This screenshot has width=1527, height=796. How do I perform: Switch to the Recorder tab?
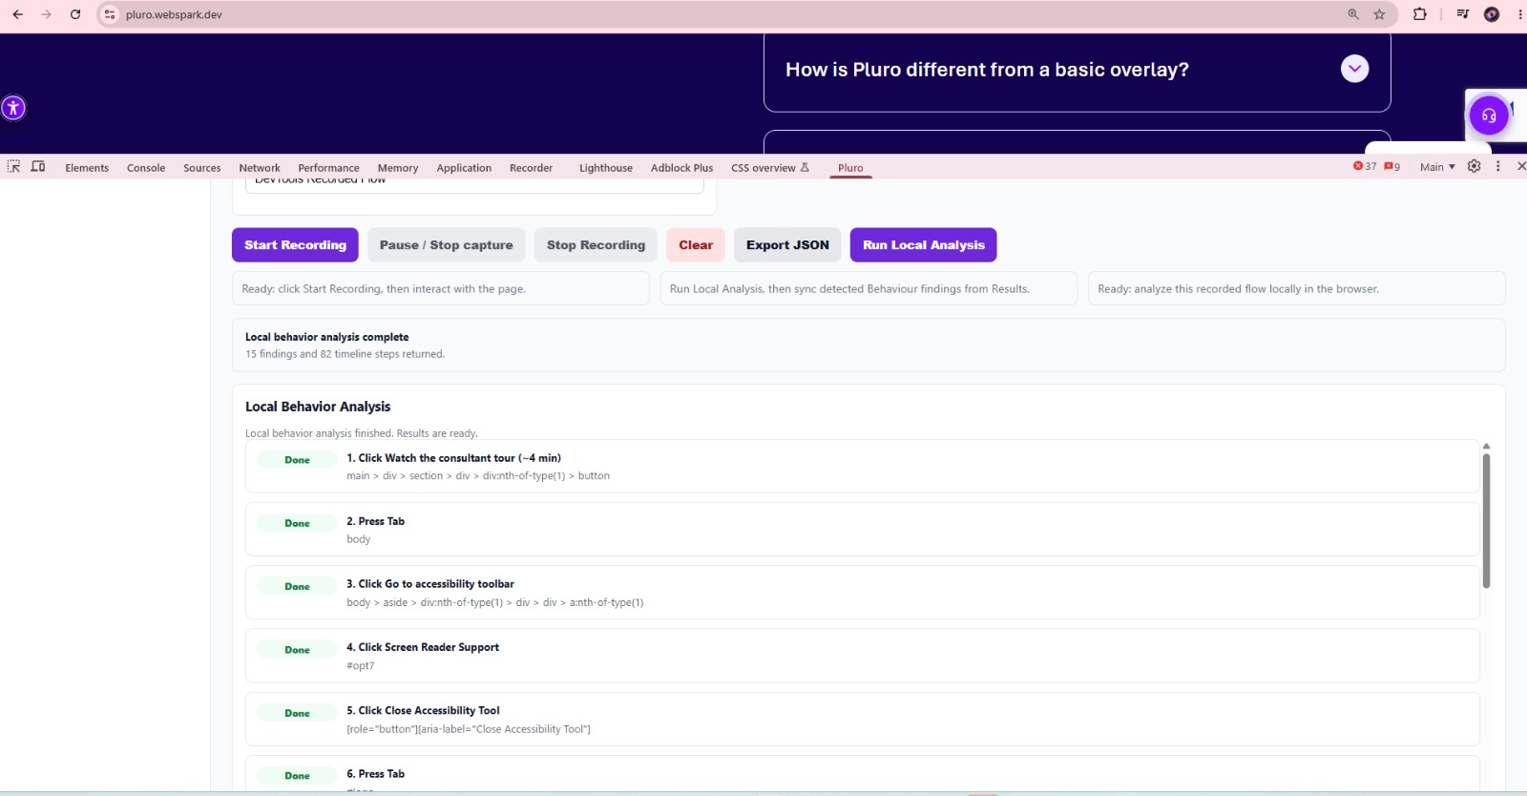coord(531,168)
